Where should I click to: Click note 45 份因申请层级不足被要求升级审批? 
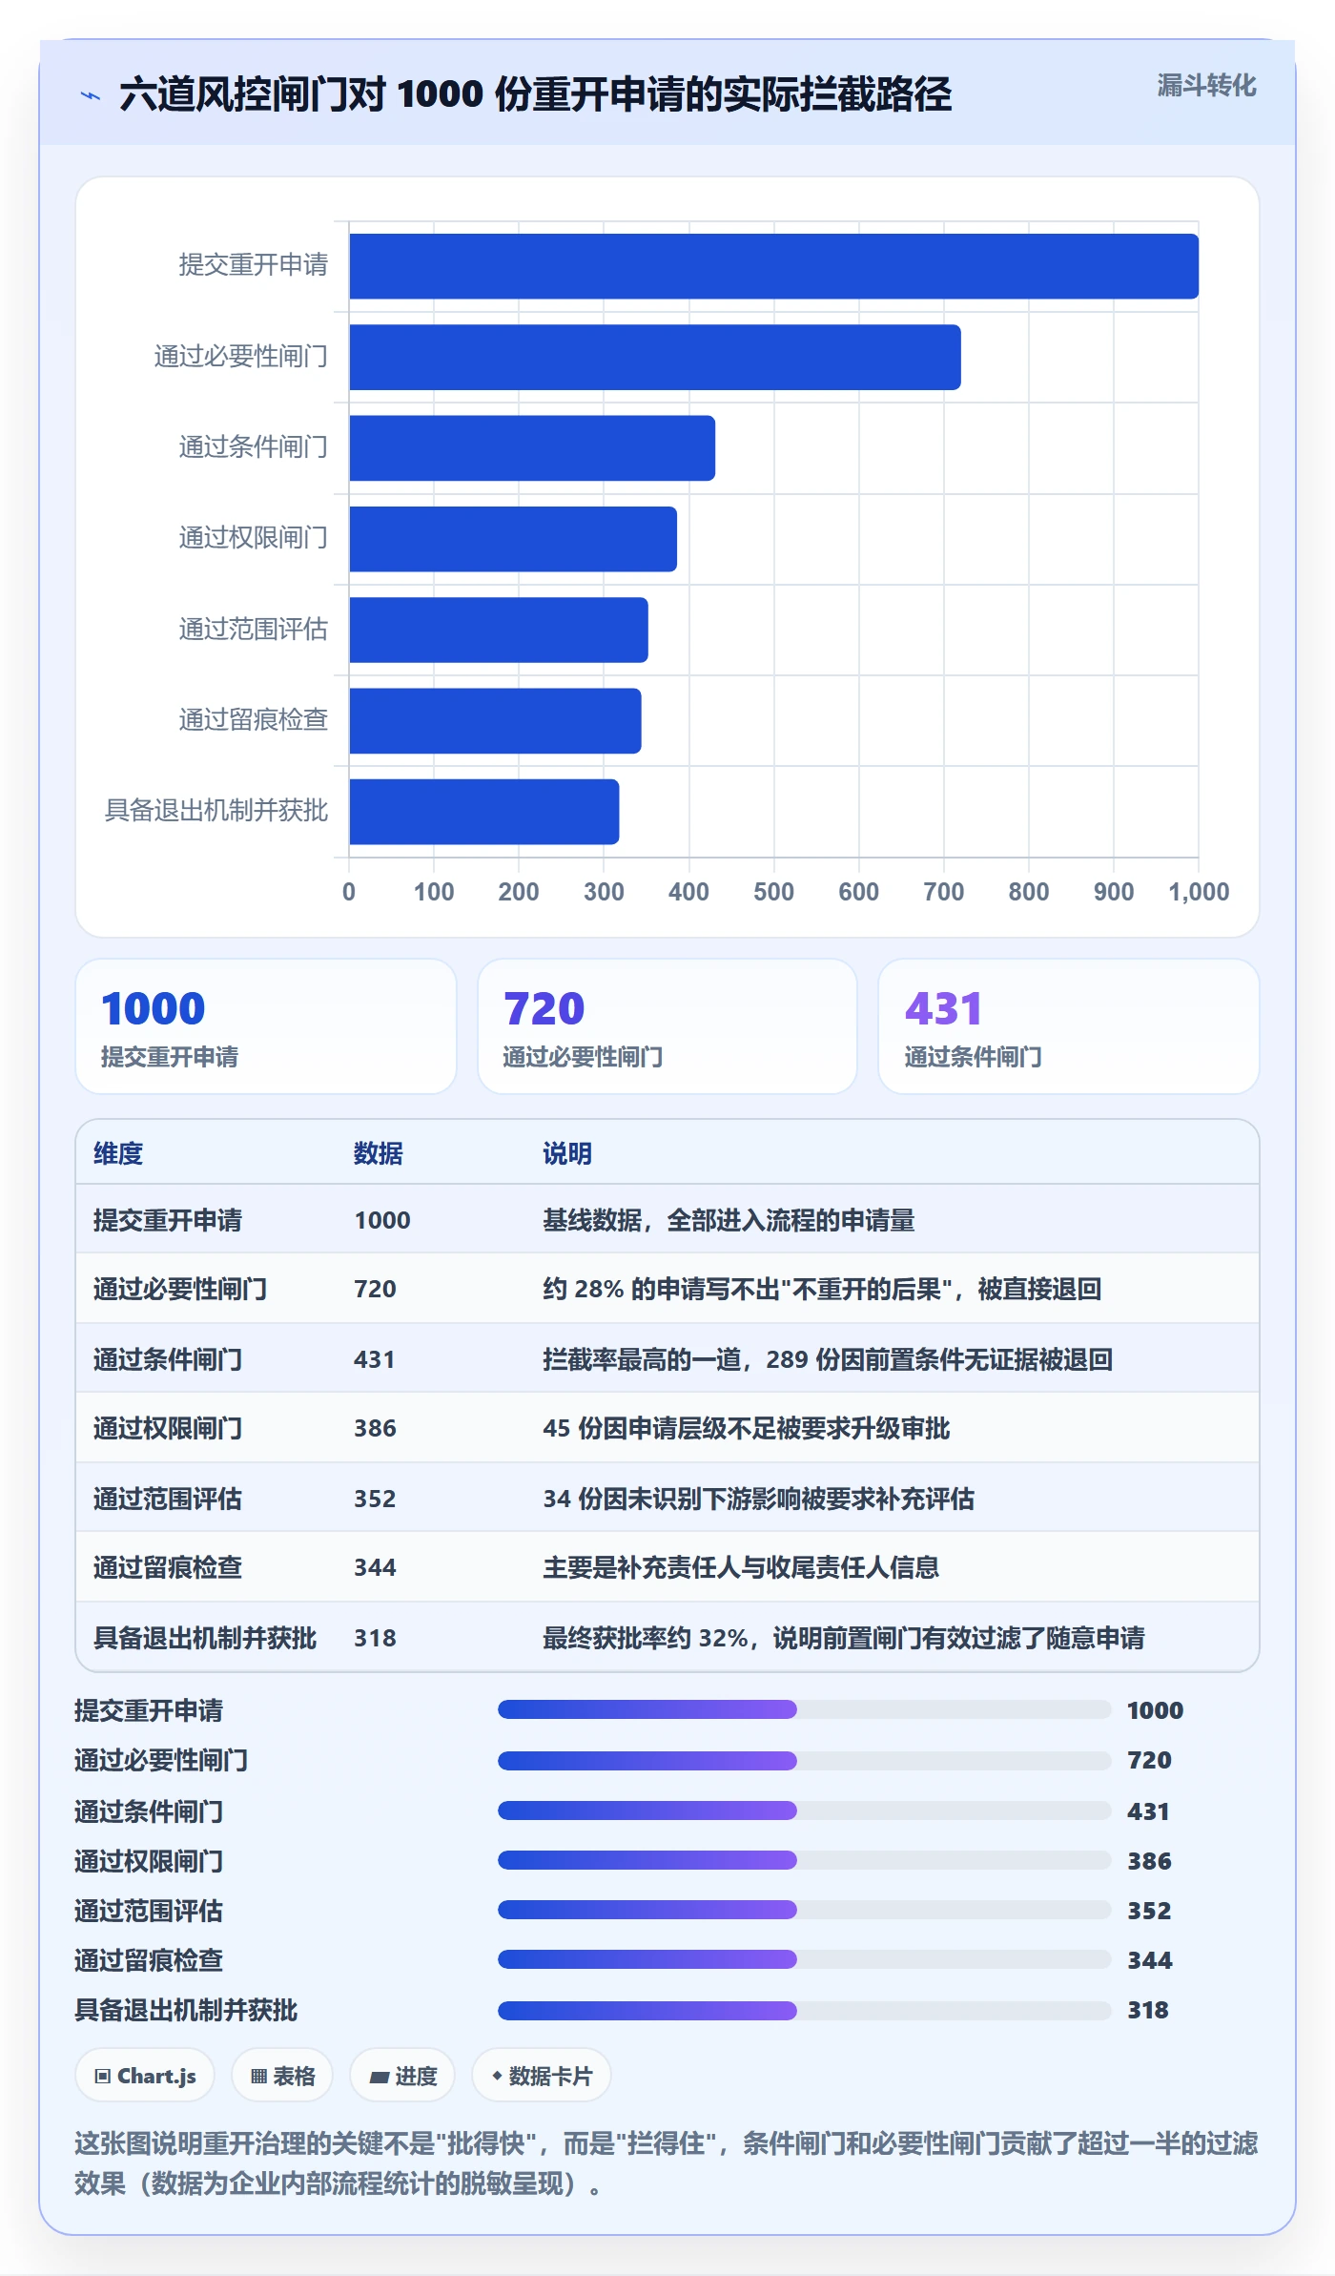pos(747,1428)
